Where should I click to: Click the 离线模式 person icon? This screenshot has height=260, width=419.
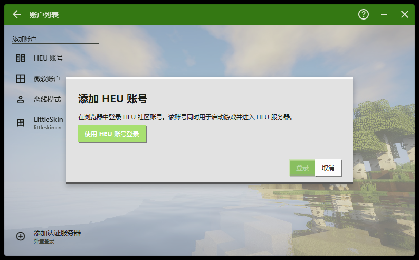point(21,99)
